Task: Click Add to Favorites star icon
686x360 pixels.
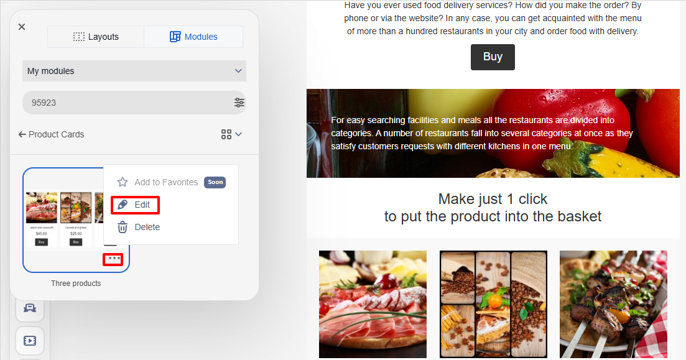Action: [x=123, y=182]
